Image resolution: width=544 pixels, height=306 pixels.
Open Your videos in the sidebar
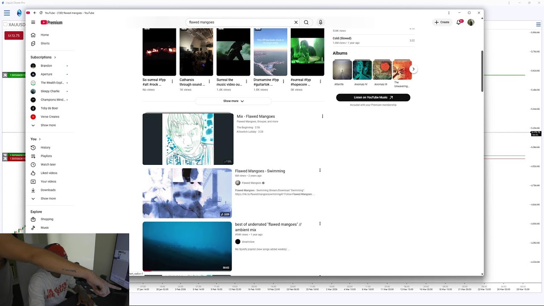click(48, 181)
